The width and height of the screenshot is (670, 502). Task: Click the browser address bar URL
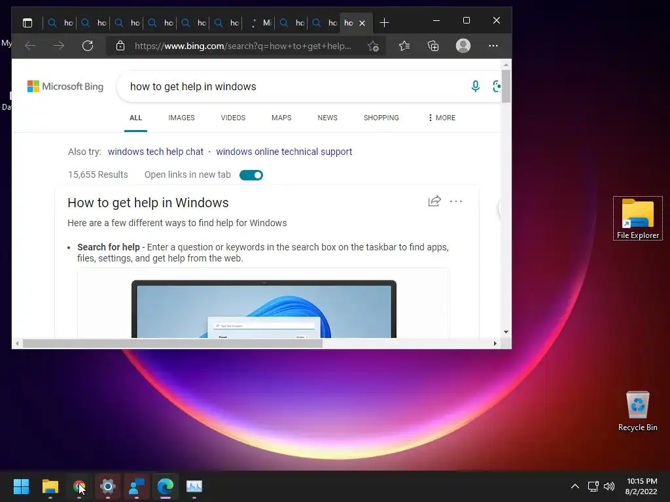(243, 46)
